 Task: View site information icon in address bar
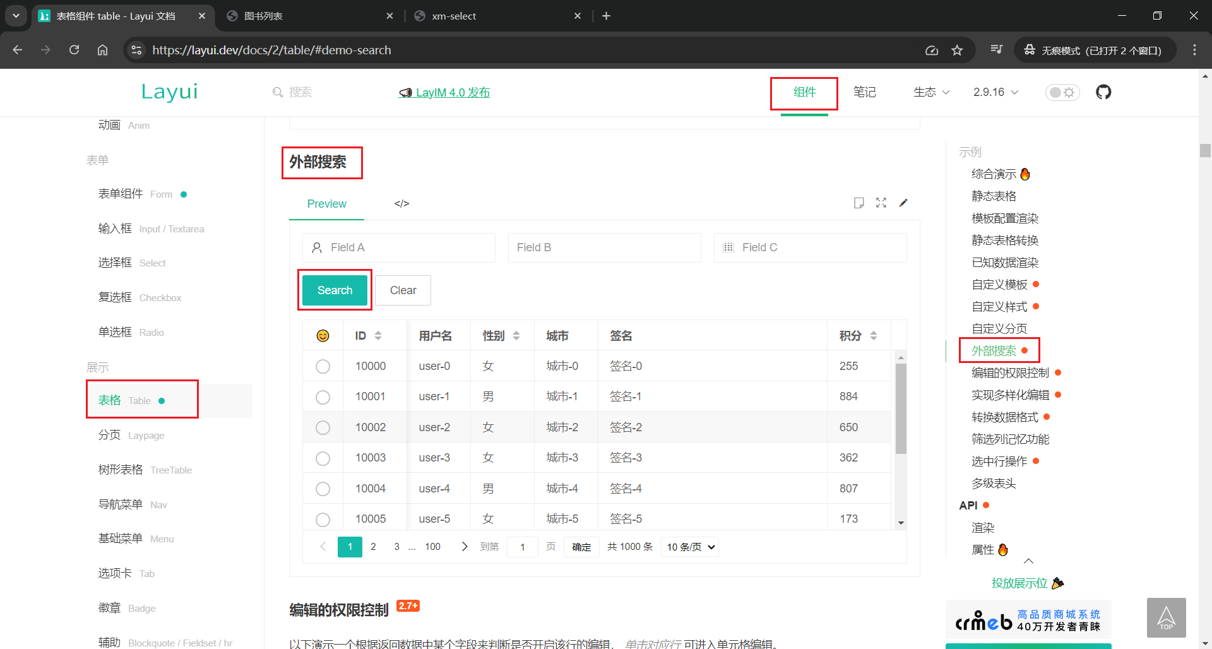[x=136, y=50]
